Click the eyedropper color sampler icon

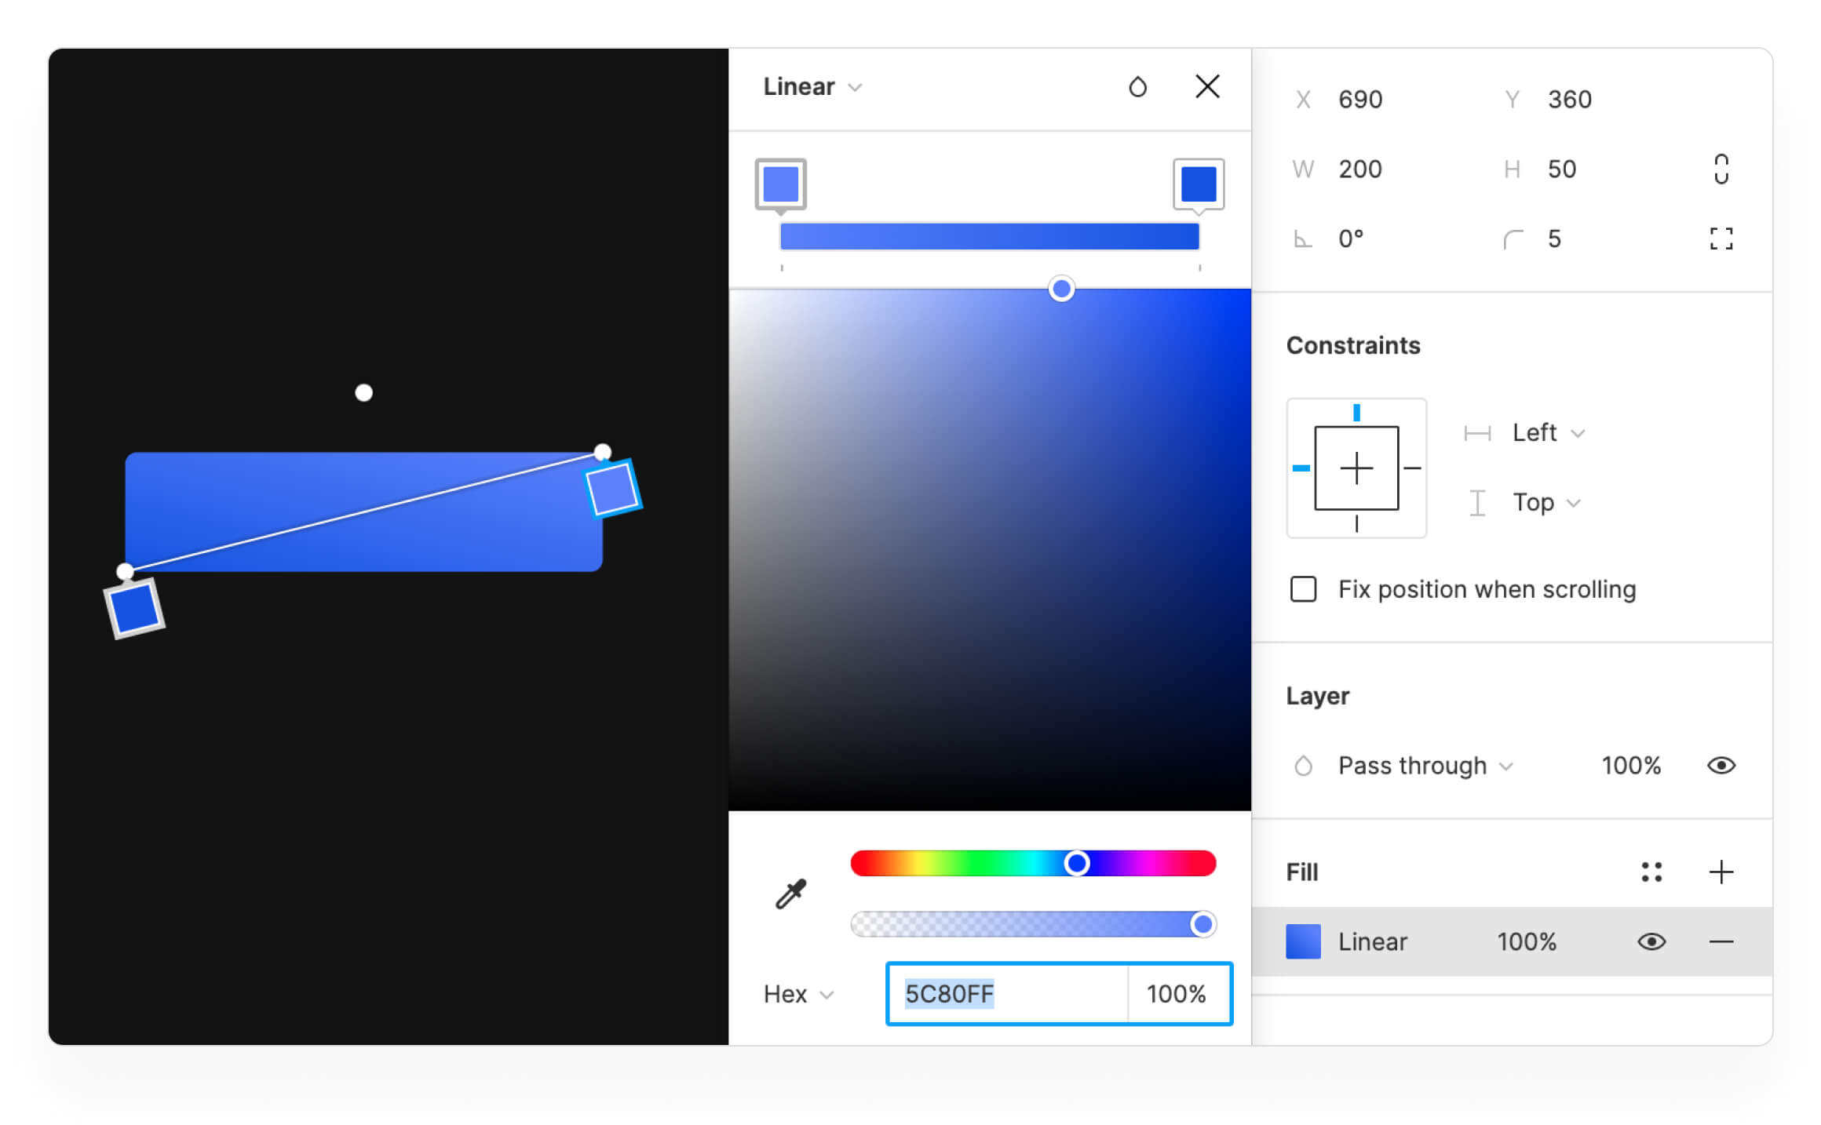[x=790, y=893]
